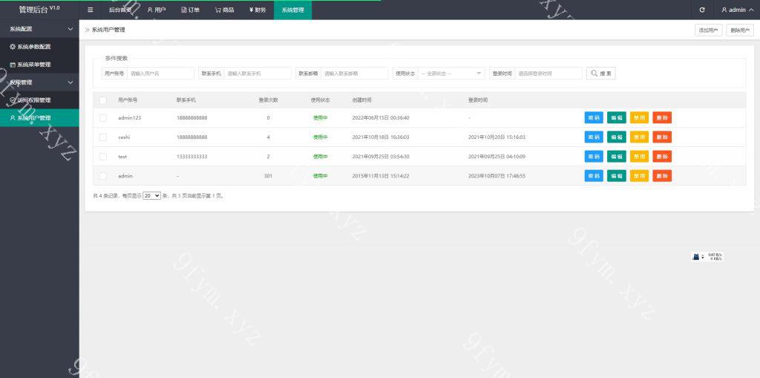The image size is (760, 378).
Task: Collapse the 权限管理 sidebar group
Action: 39,82
